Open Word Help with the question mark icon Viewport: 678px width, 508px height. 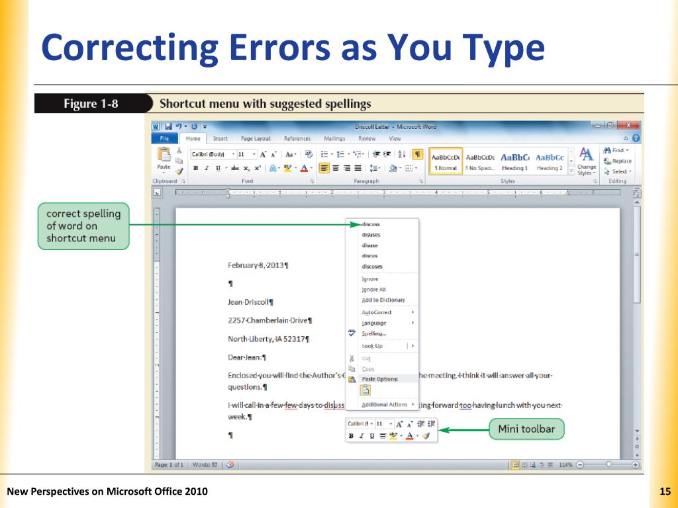pos(636,138)
